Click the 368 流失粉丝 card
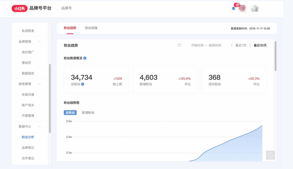This screenshot has width=293, height=169. (x=234, y=80)
